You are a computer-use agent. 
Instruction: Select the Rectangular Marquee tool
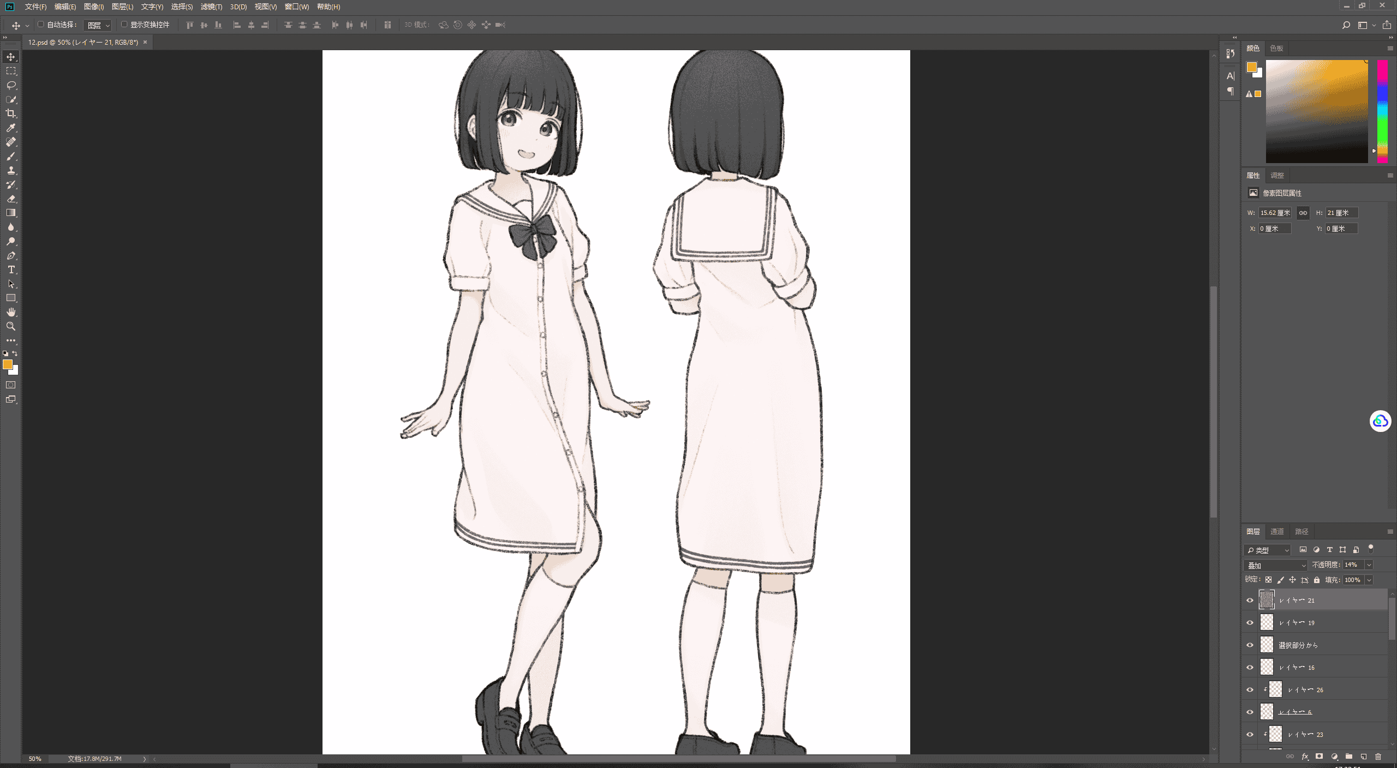pos(11,71)
